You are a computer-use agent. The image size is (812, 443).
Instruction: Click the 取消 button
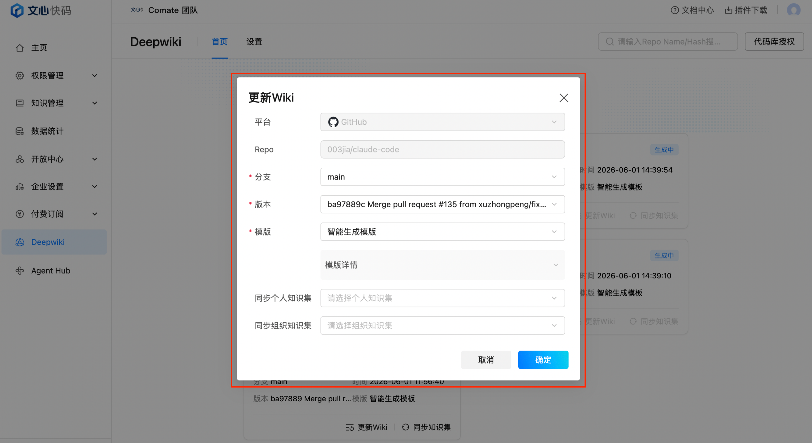coord(486,360)
